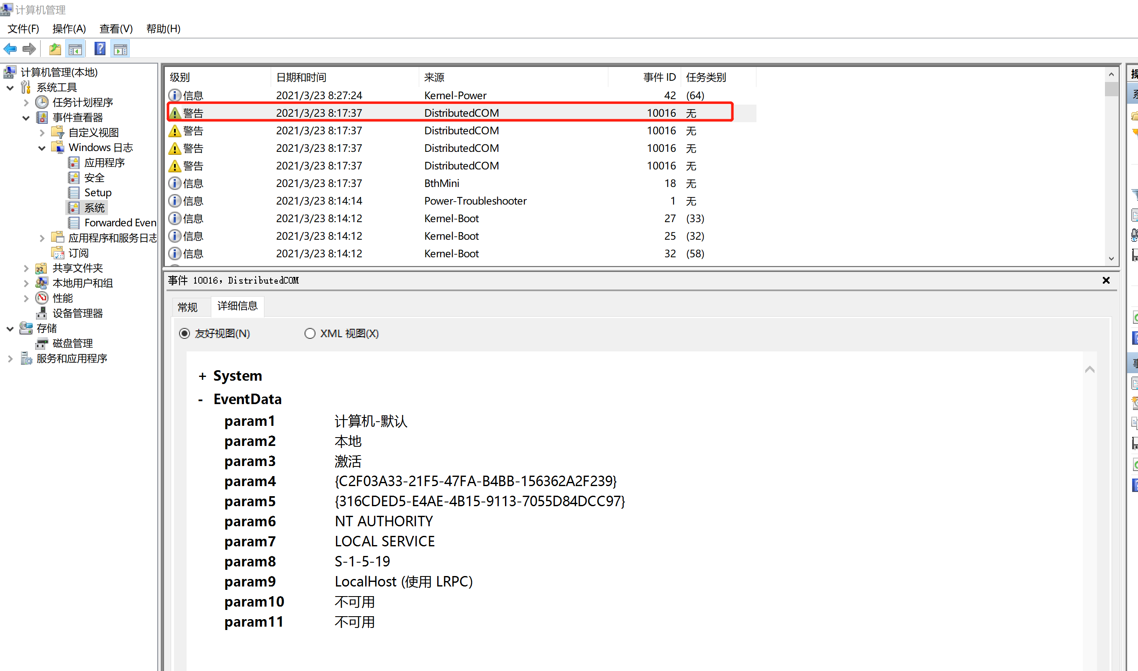Expand the 任务计划程序 tree node
Viewport: 1138px width, 671px height.
click(26, 102)
